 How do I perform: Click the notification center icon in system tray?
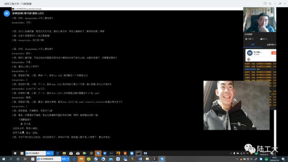283,159
